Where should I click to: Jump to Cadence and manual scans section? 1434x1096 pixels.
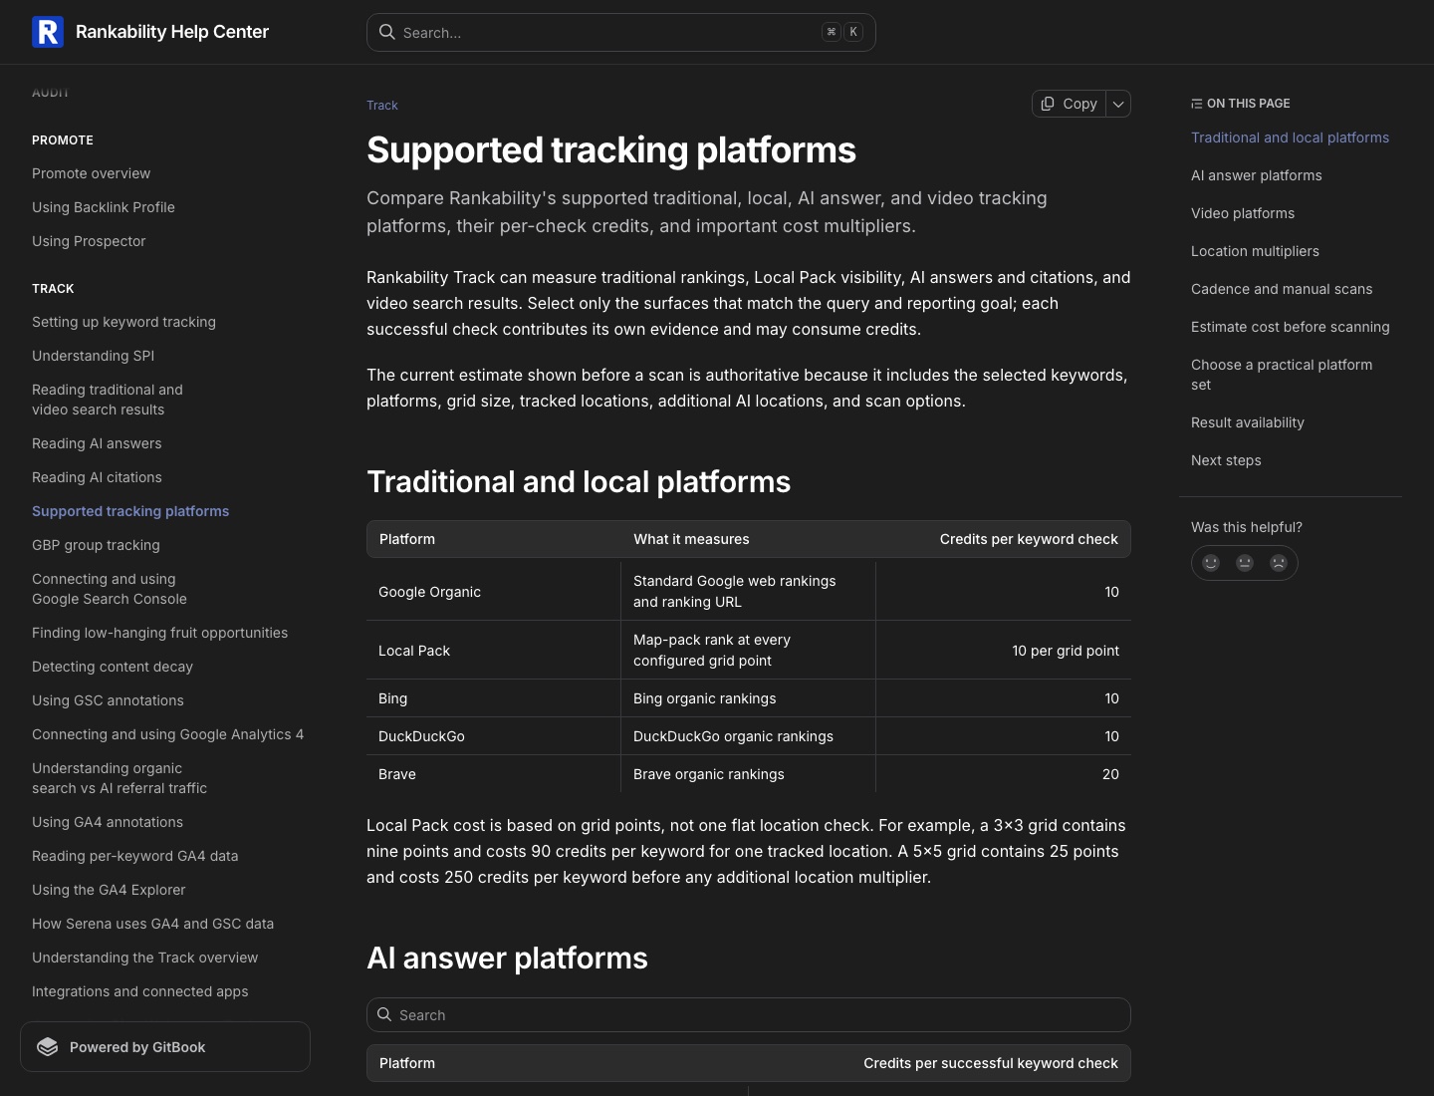(1282, 289)
